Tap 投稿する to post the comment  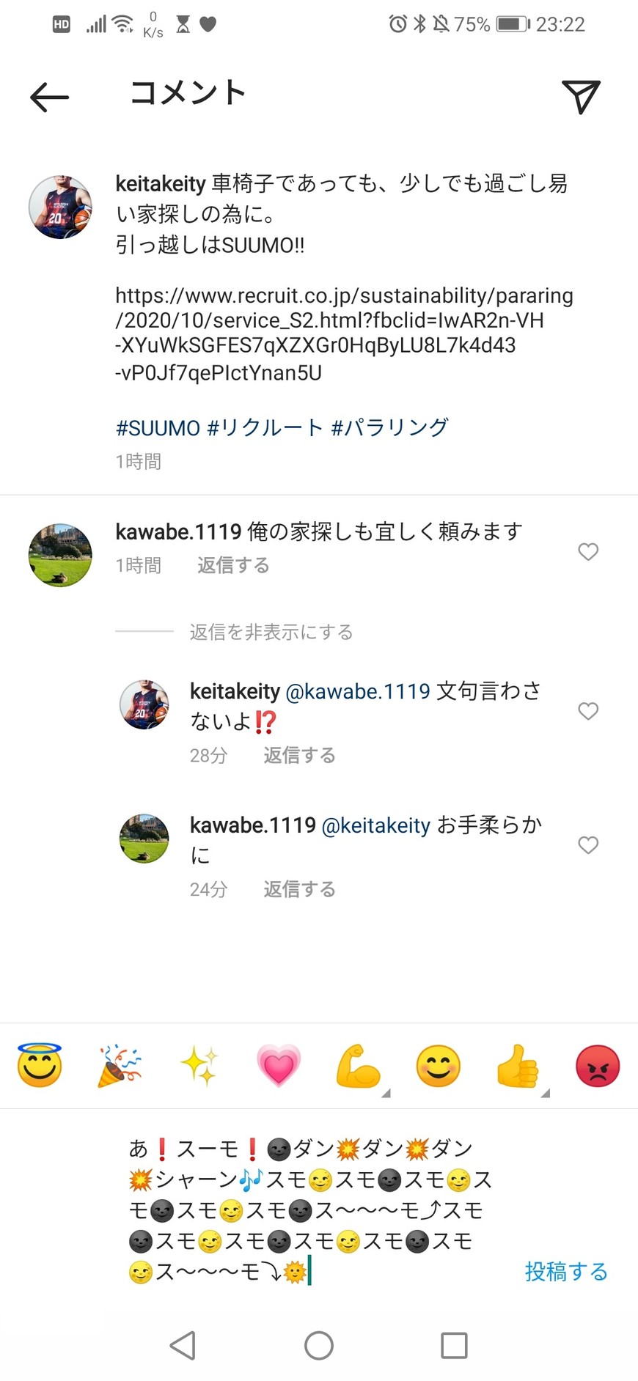566,1271
